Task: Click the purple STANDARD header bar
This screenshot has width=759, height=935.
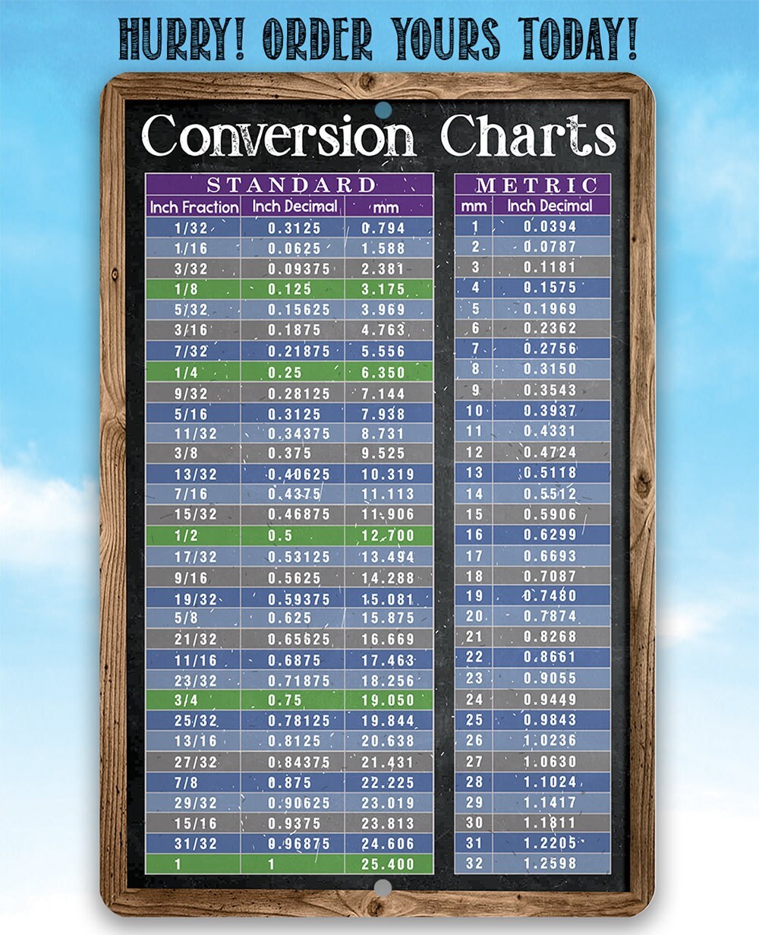Action: (292, 184)
